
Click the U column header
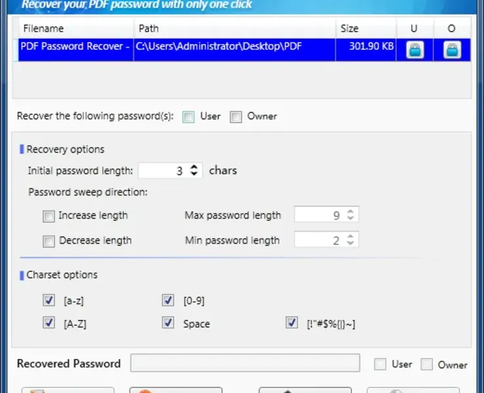point(414,28)
